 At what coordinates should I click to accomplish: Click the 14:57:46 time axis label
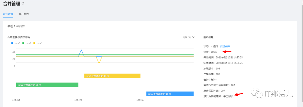pyautogui.click(x=79, y=100)
